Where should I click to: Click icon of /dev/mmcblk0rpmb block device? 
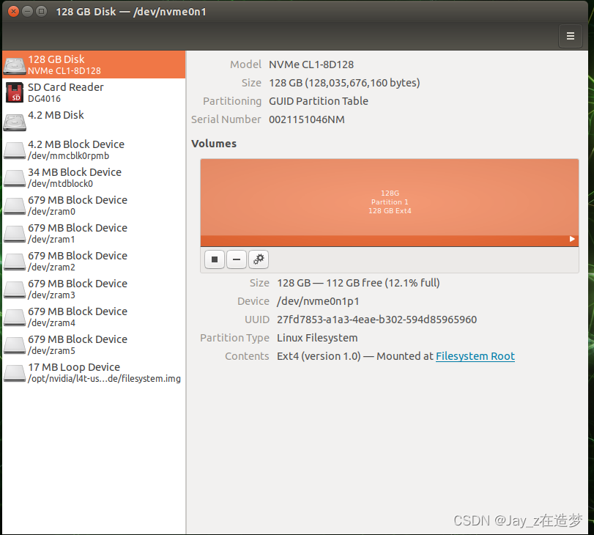(15, 150)
